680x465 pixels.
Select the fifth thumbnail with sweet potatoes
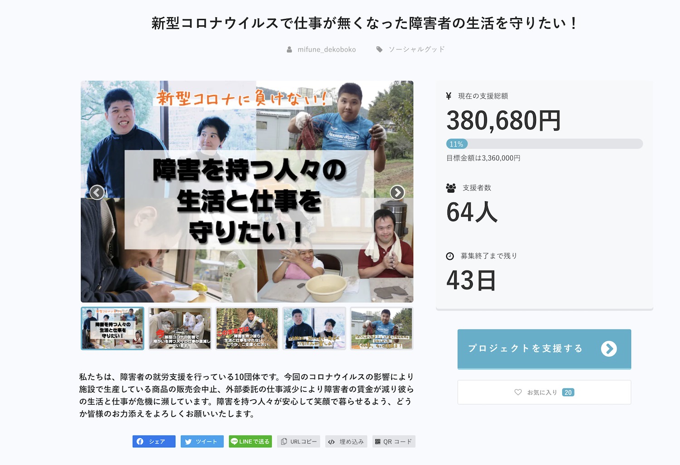(381, 329)
